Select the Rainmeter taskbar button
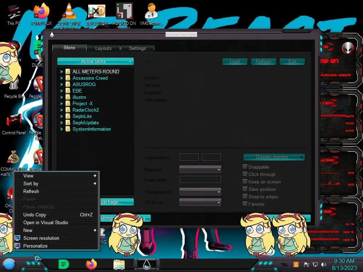Screen dimensions: 363x272 [x=147, y=264]
